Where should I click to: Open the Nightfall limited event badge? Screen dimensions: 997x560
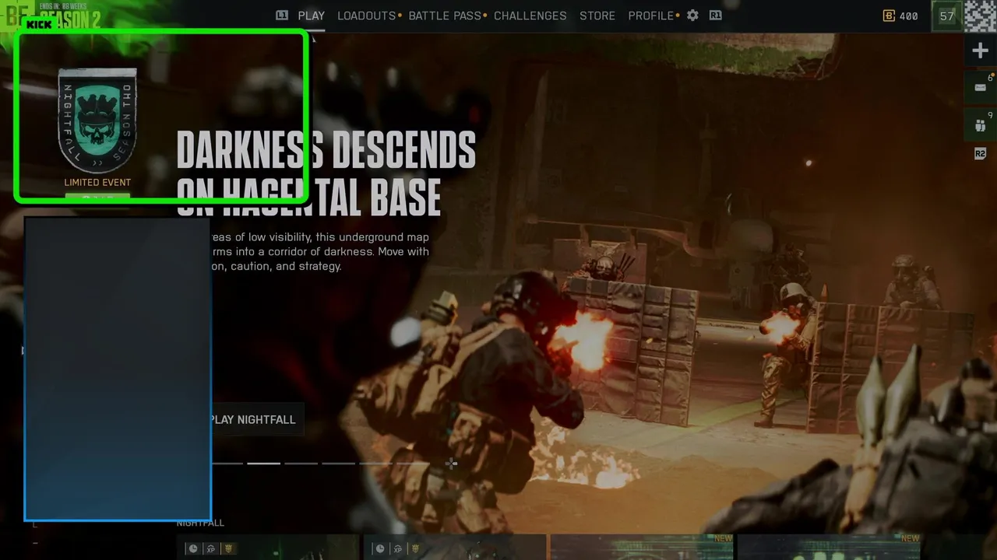97,121
